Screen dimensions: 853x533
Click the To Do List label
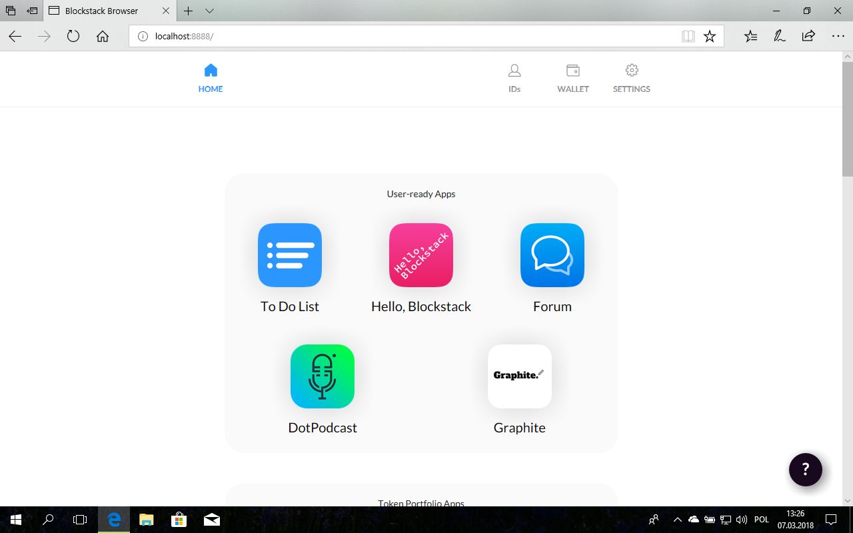point(290,306)
